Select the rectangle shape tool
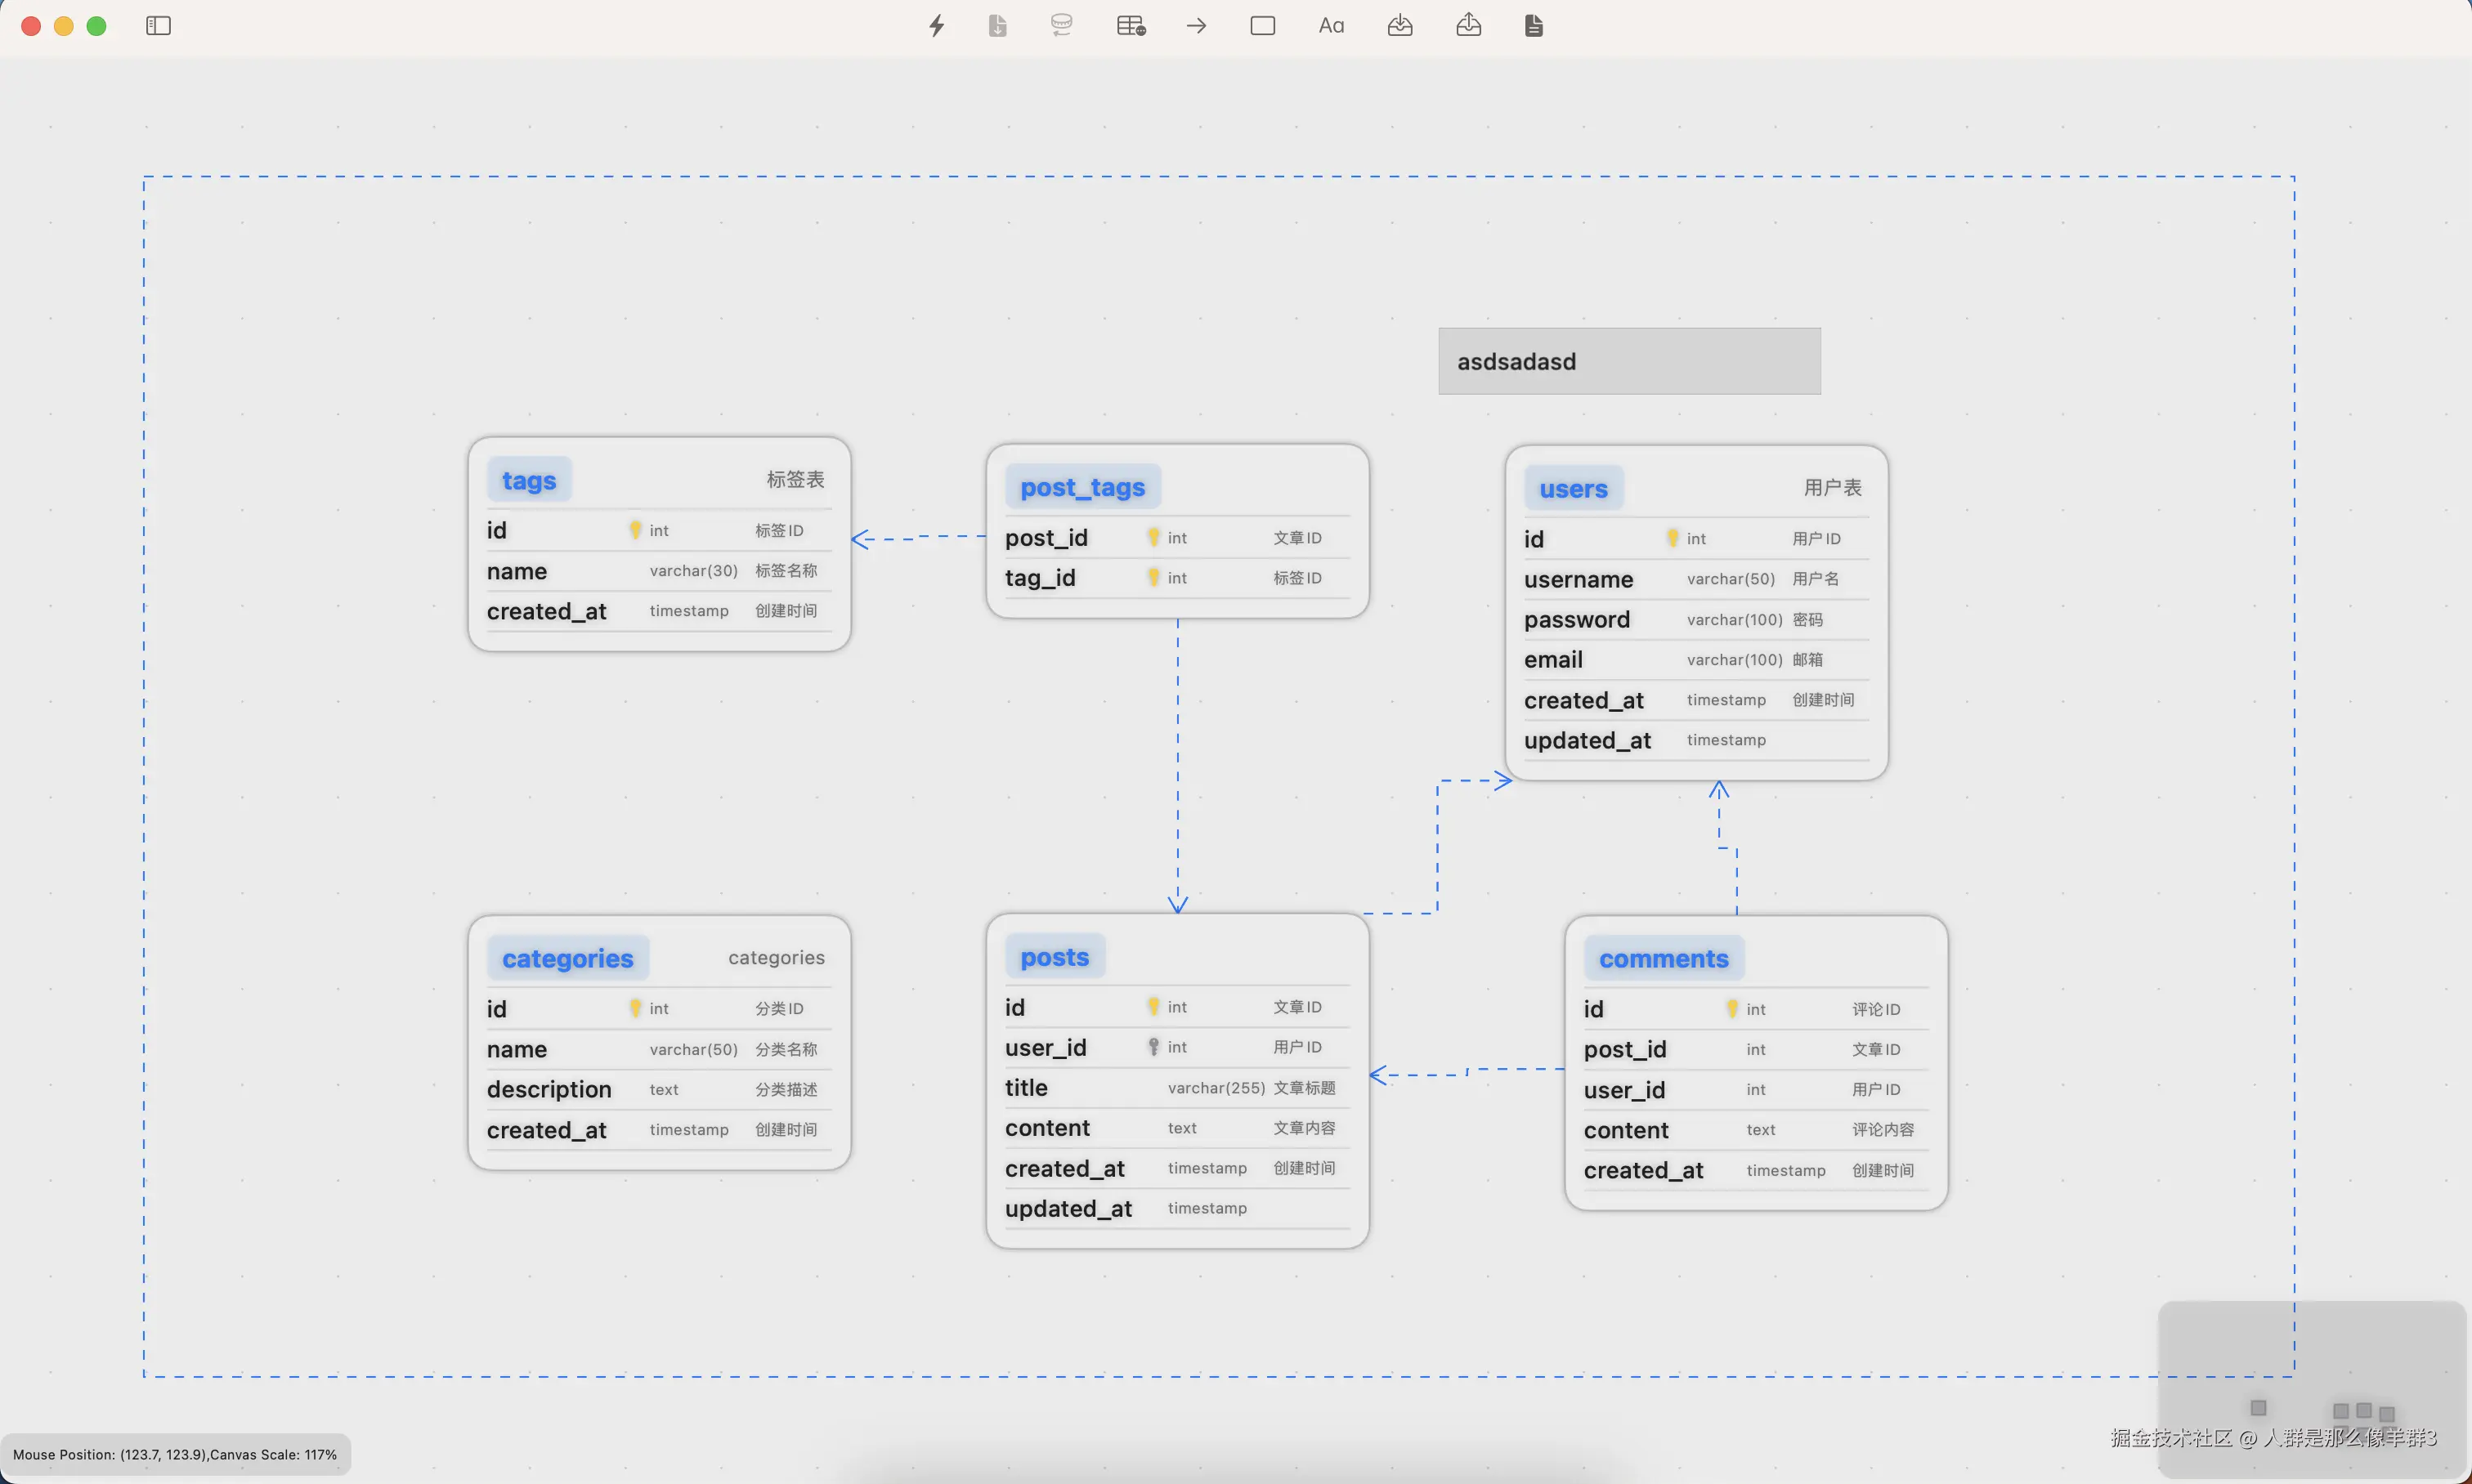Image resolution: width=2472 pixels, height=1484 pixels. click(x=1262, y=26)
